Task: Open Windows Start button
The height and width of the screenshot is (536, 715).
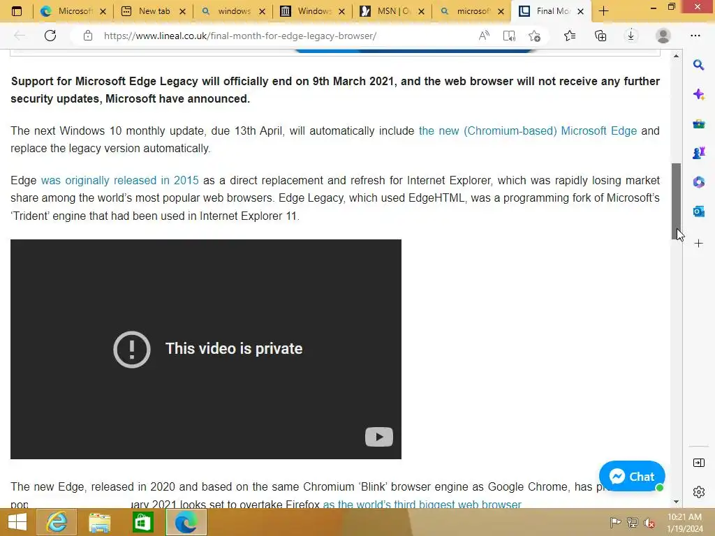Action: pyautogui.click(x=17, y=522)
